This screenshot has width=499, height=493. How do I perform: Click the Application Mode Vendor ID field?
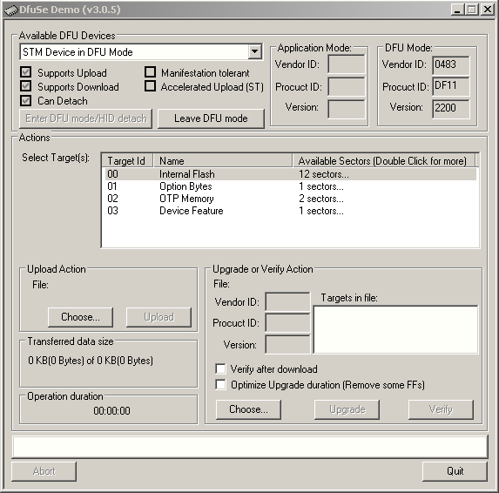(347, 64)
